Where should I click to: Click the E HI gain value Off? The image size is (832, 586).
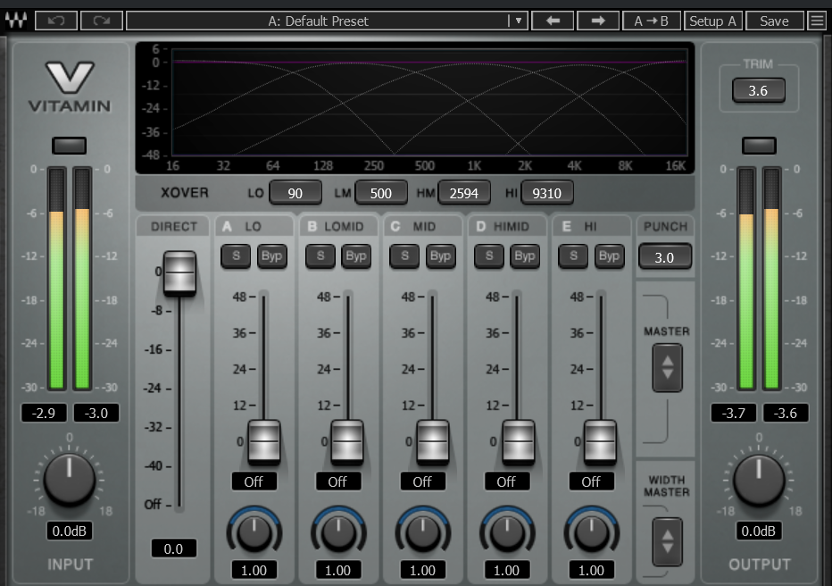pos(591,481)
